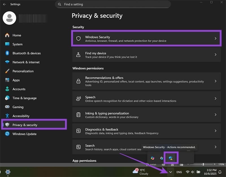Open the weather widget showing 15°C Cloudy
Viewport: 226px width, 177px height.
point(138,171)
